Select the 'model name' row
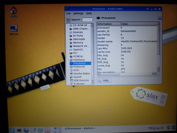177x133 pixels. pos(127,42)
